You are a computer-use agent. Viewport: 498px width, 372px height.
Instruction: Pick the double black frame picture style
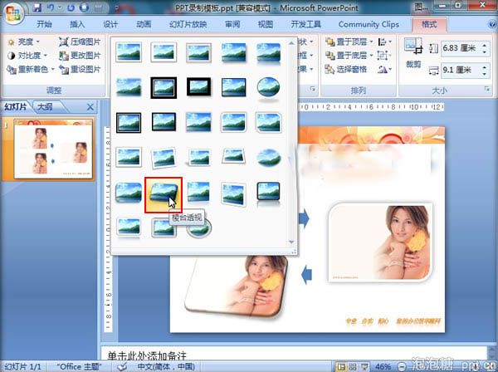point(164,87)
